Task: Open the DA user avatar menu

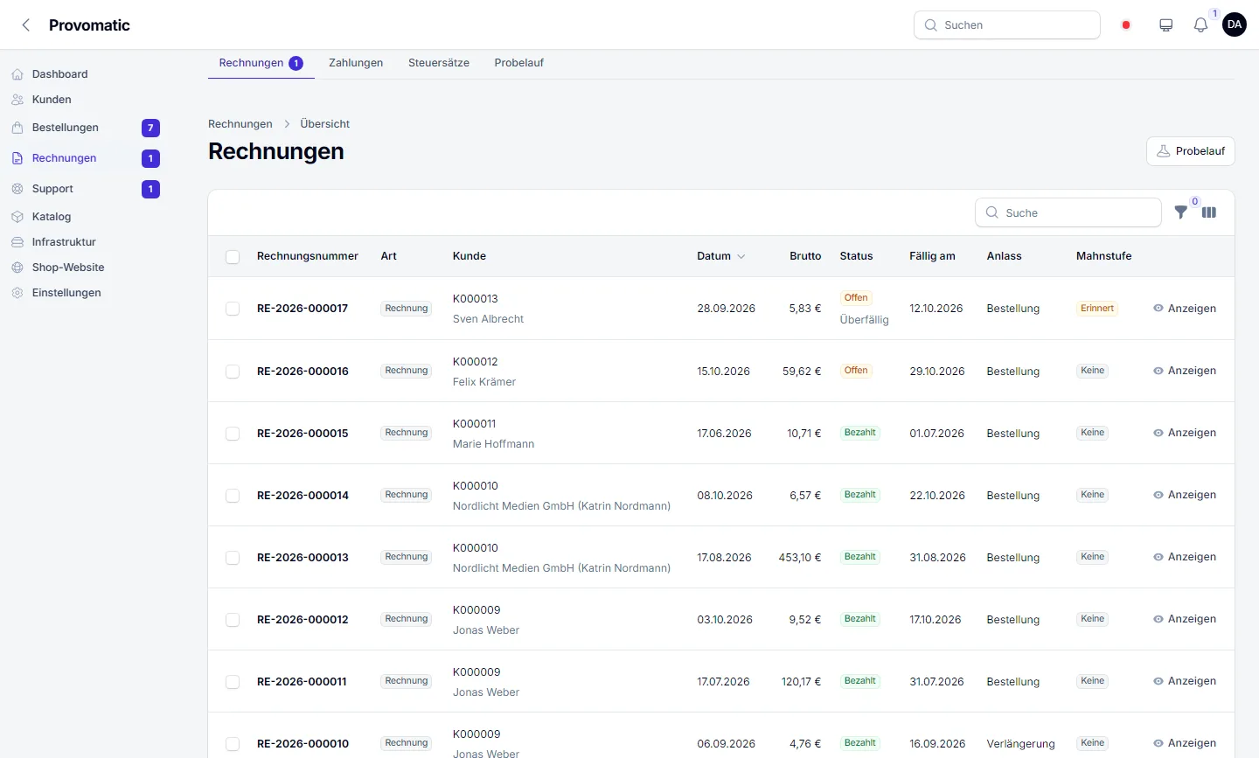Action: point(1235,24)
